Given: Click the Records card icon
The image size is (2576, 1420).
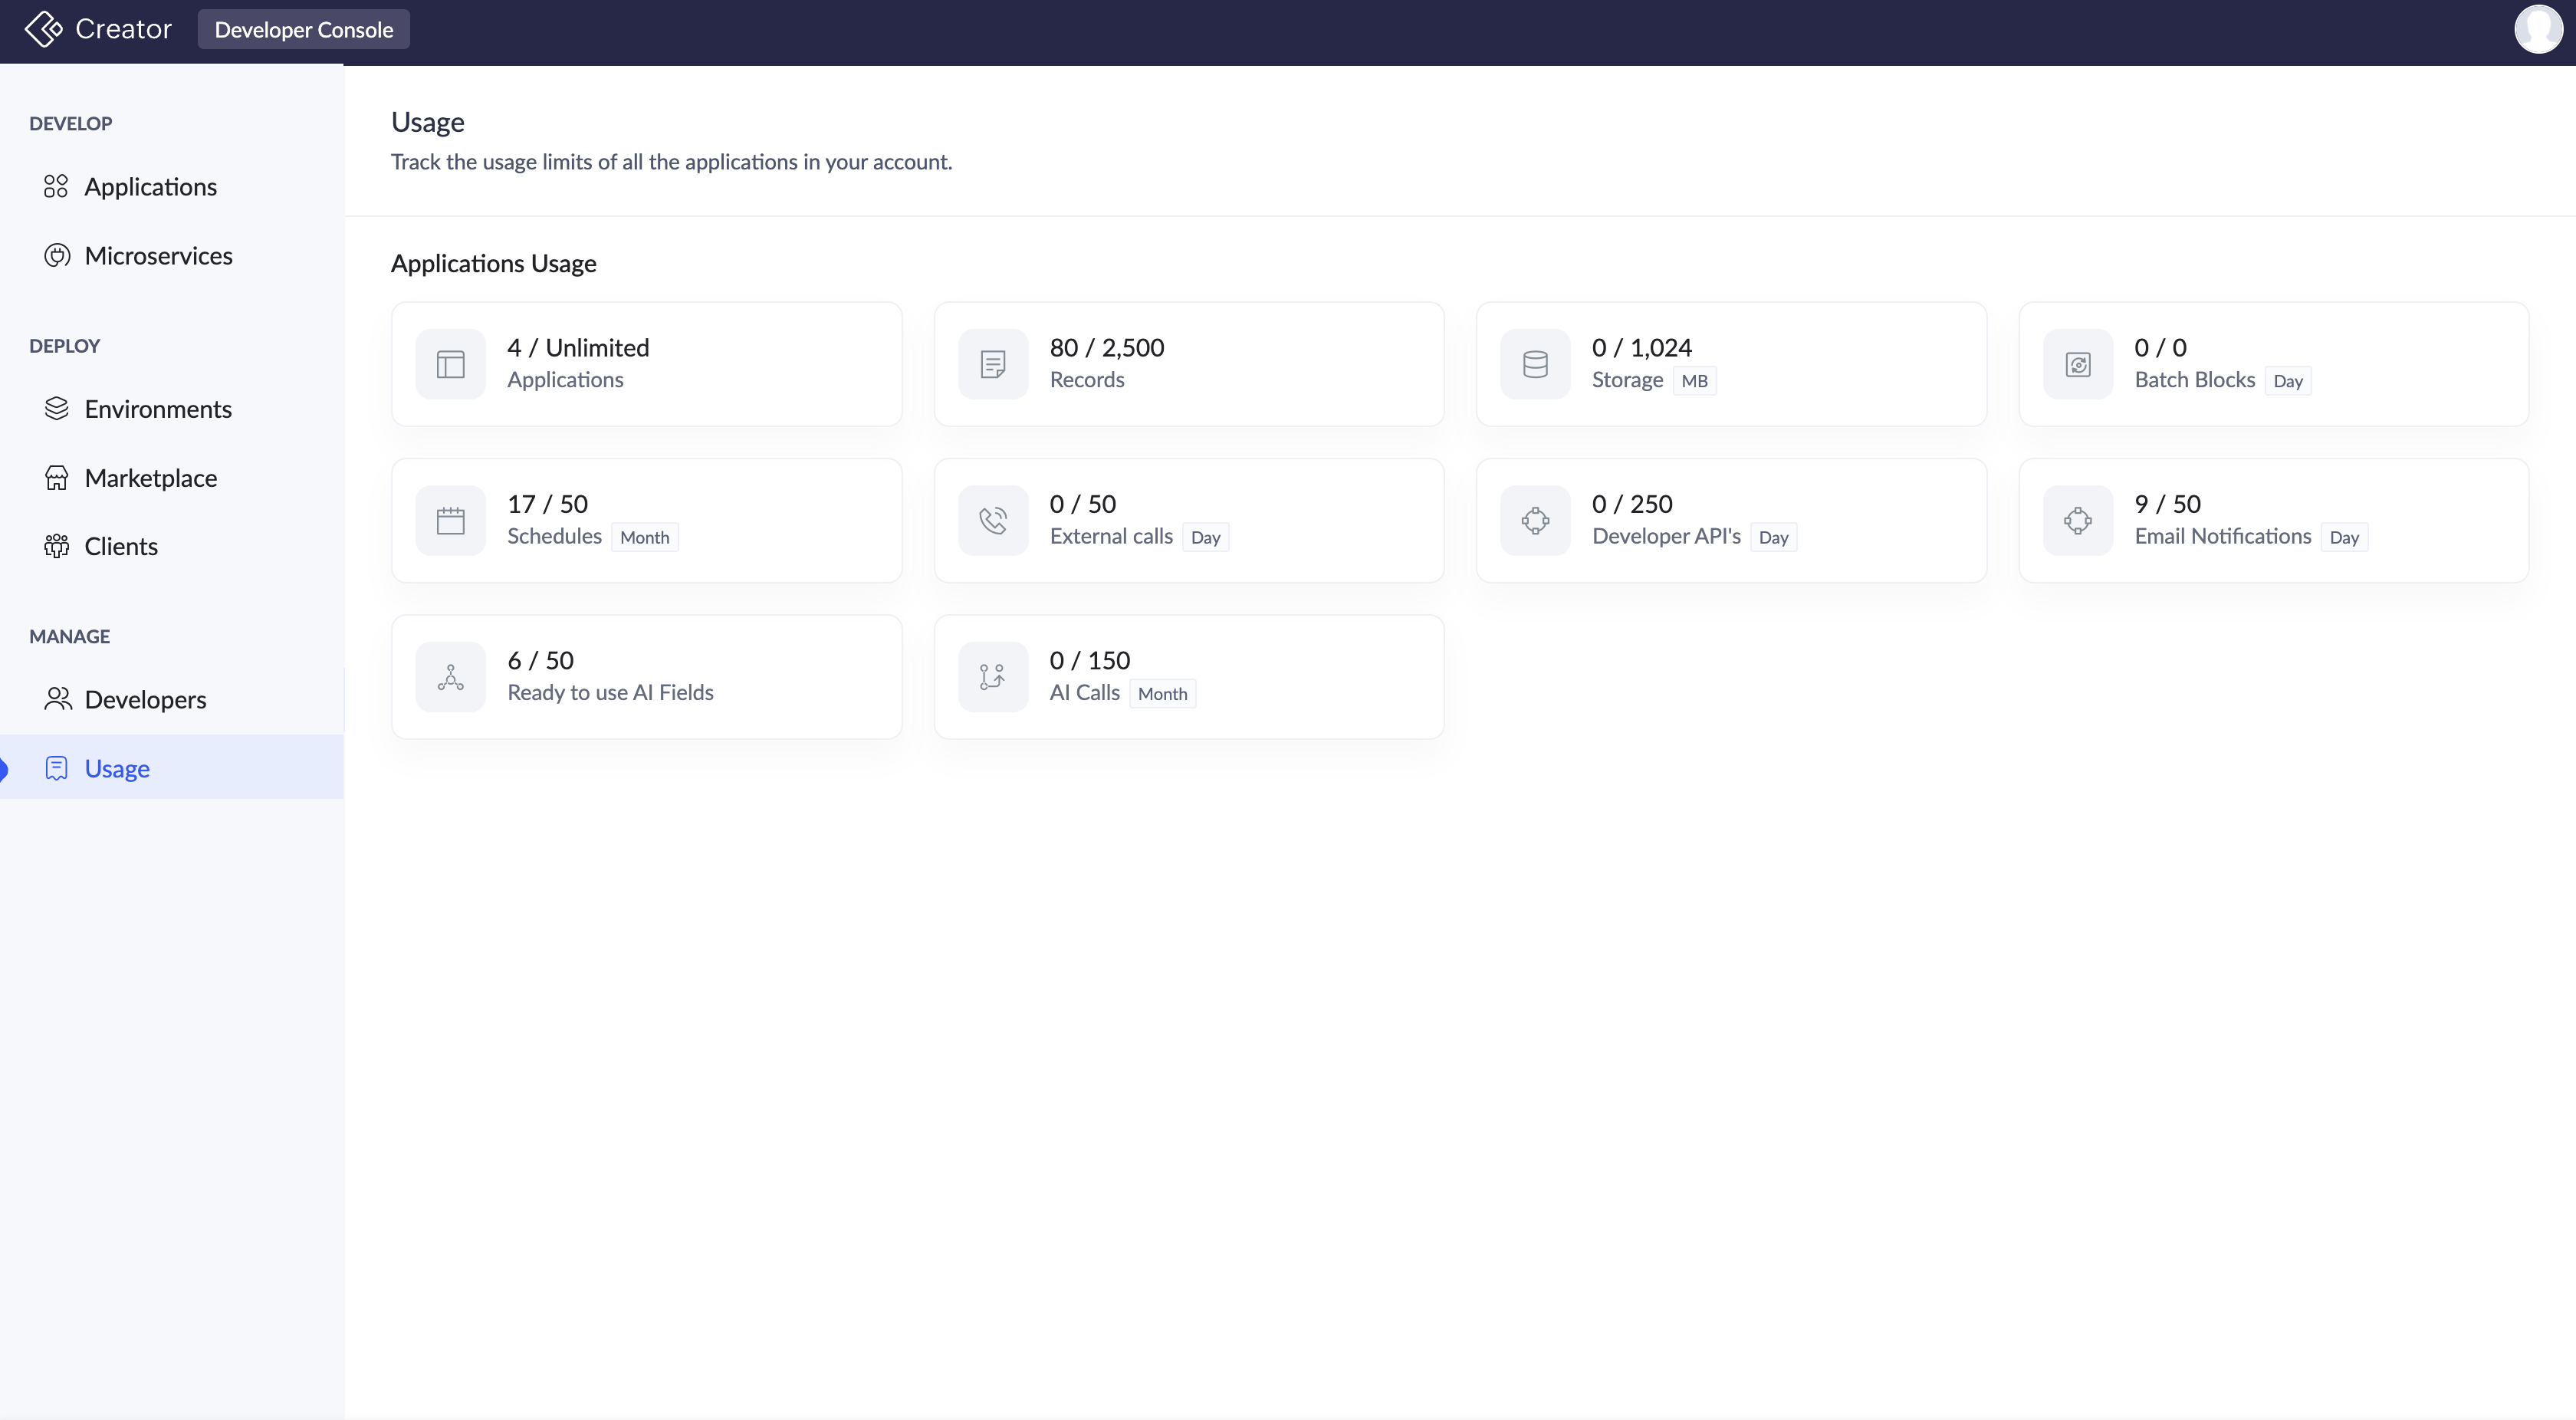Looking at the screenshot, I should (x=992, y=364).
